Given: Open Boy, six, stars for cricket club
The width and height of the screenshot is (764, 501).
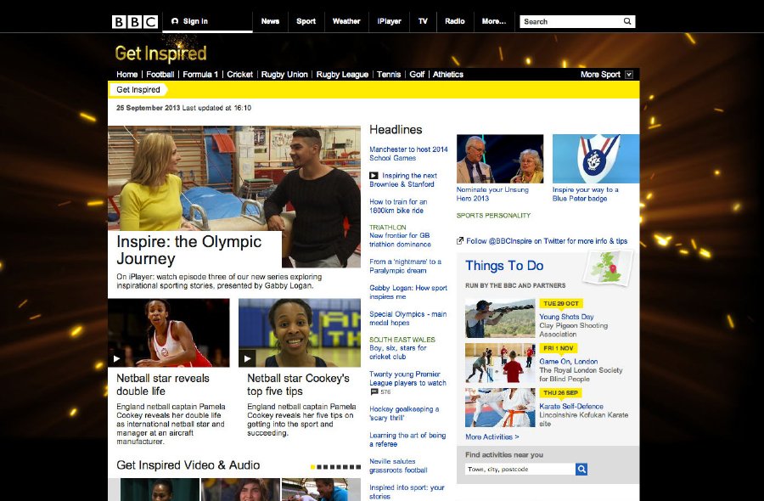Looking at the screenshot, I should tap(397, 352).
